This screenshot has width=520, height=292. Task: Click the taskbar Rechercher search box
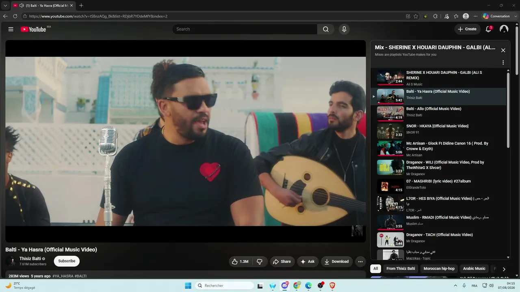click(x=225, y=286)
